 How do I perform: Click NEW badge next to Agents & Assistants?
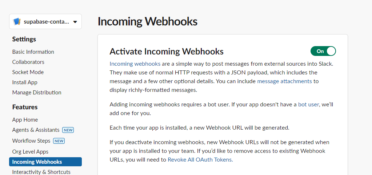[68, 130]
